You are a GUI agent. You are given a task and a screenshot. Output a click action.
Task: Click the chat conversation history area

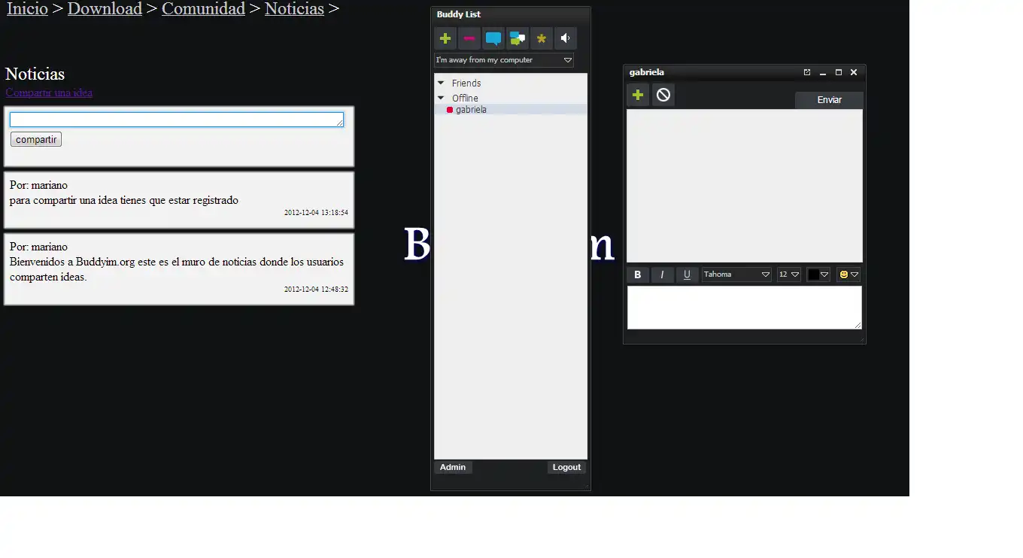tap(745, 186)
